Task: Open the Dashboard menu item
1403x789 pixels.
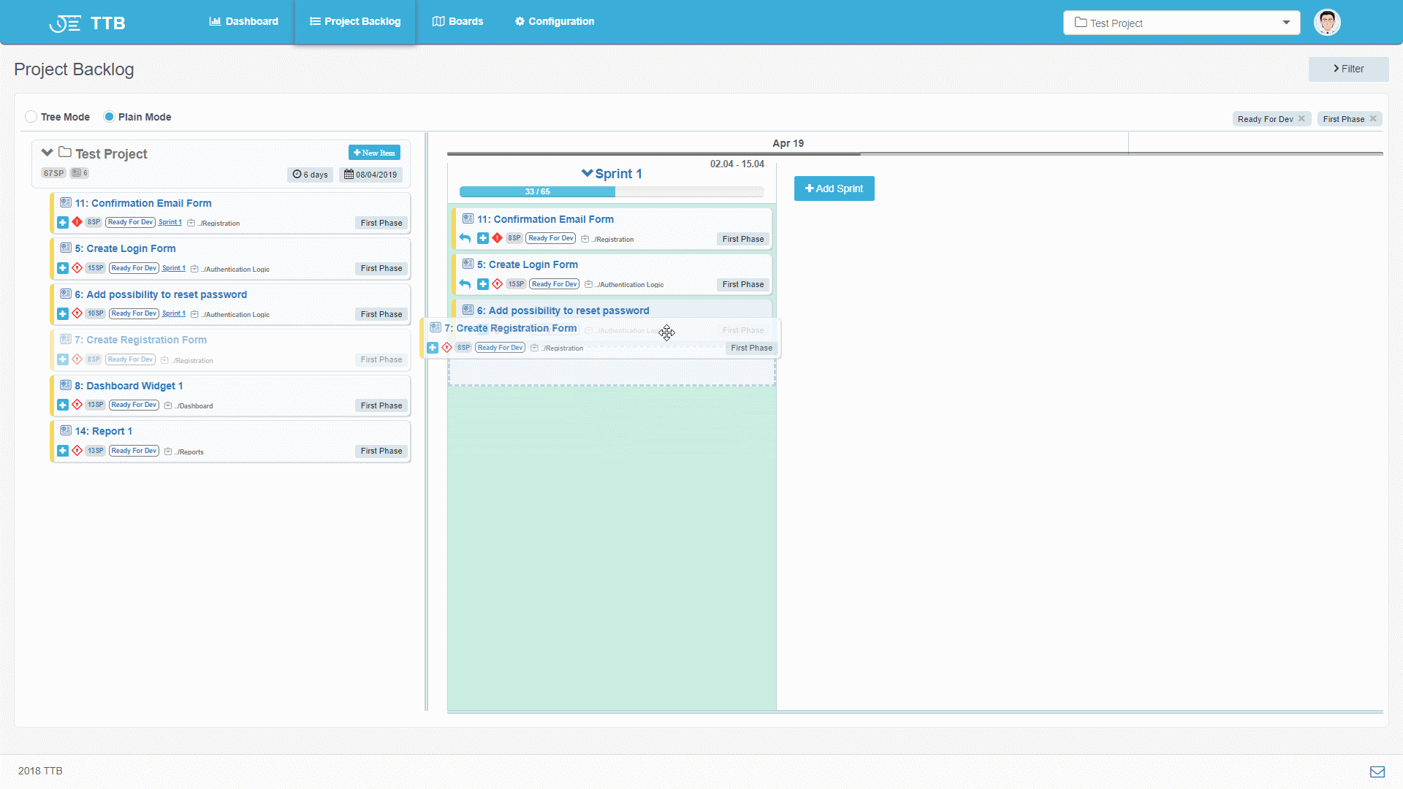Action: tap(243, 21)
